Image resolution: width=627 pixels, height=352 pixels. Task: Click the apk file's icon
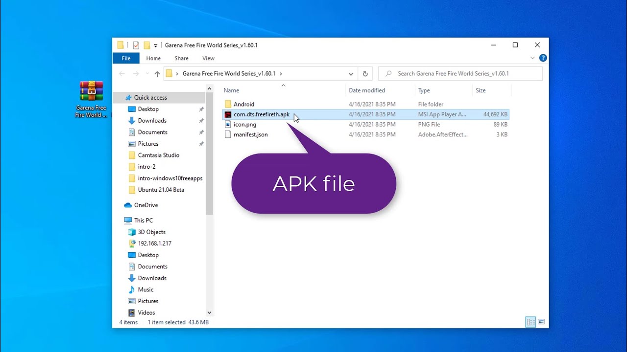tap(228, 114)
